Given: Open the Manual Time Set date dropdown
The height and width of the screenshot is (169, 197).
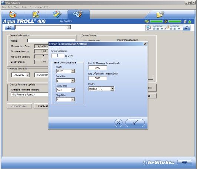Looking at the screenshot, I should (x=28, y=75).
